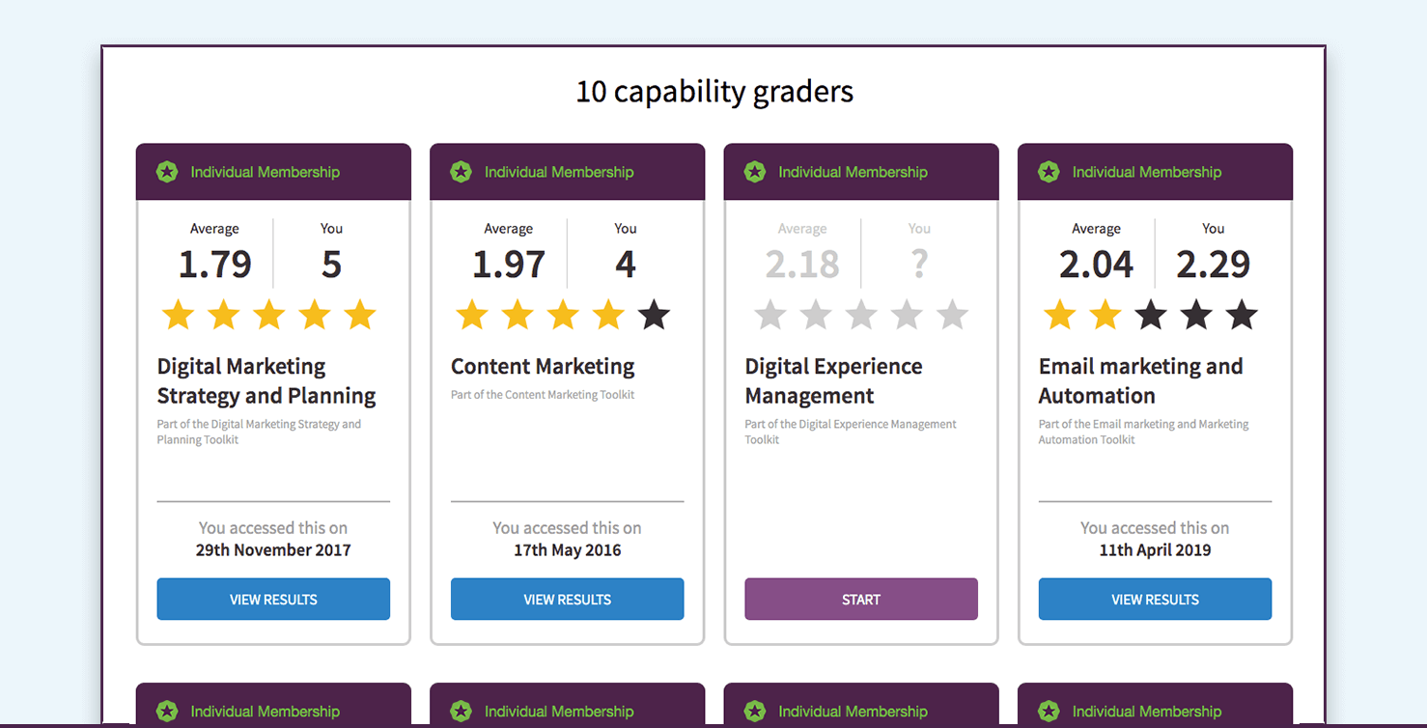
Task: Click membership badge icon on Email marketing card
Action: pos(1049,172)
